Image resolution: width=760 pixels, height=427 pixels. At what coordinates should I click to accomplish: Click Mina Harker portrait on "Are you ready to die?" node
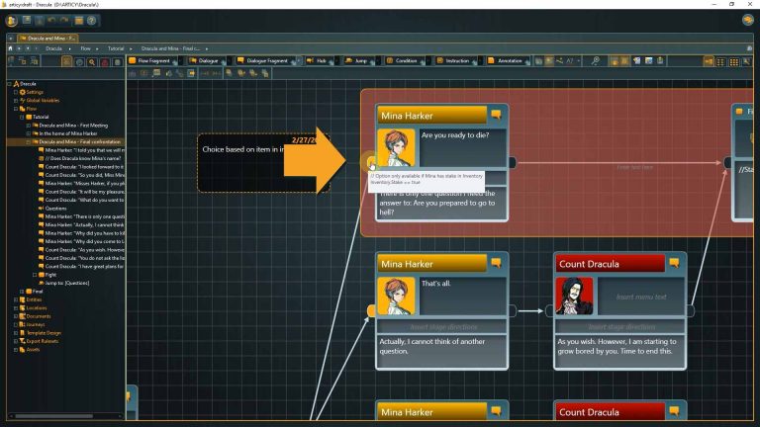396,147
